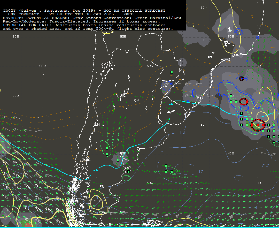Viewport: 279px width, 228px height.
Task: Select the 'GR02T' product code
Action: pyautogui.click(x=9, y=11)
